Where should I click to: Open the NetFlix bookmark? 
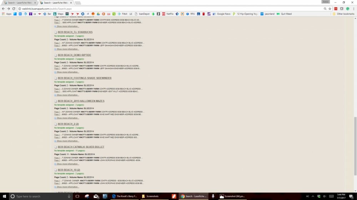168,14
